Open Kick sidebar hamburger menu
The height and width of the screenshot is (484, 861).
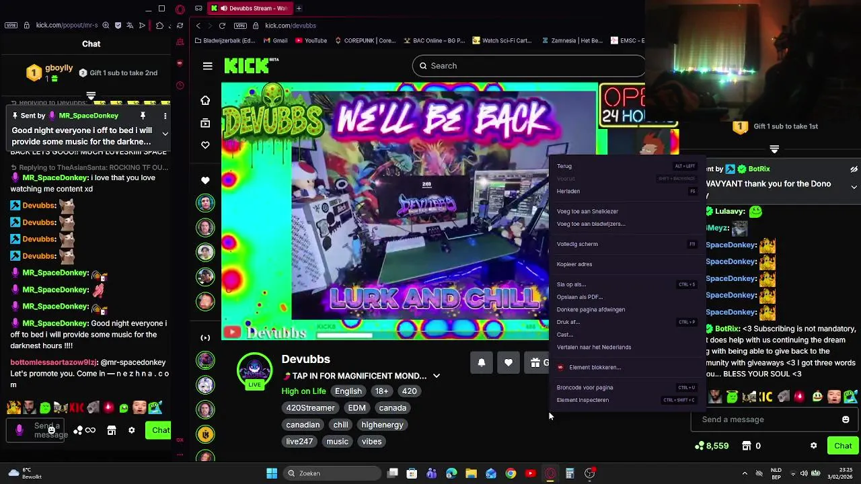point(207,66)
